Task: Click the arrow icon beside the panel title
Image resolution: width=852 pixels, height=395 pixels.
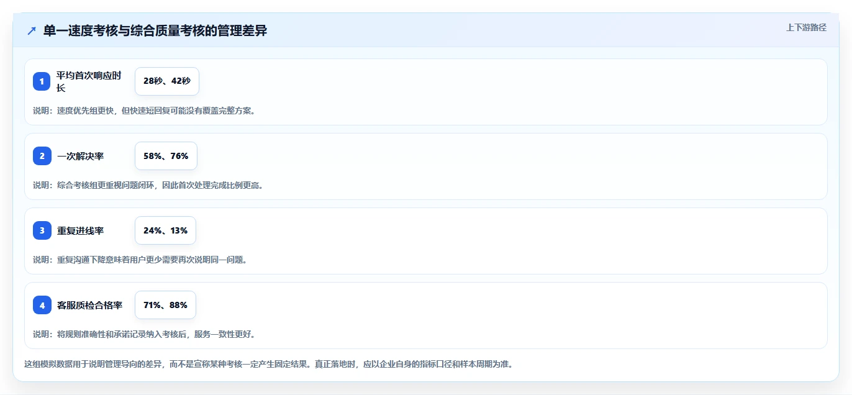Action: pos(31,31)
